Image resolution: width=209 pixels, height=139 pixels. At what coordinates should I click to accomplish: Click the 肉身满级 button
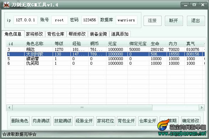coord(41,121)
